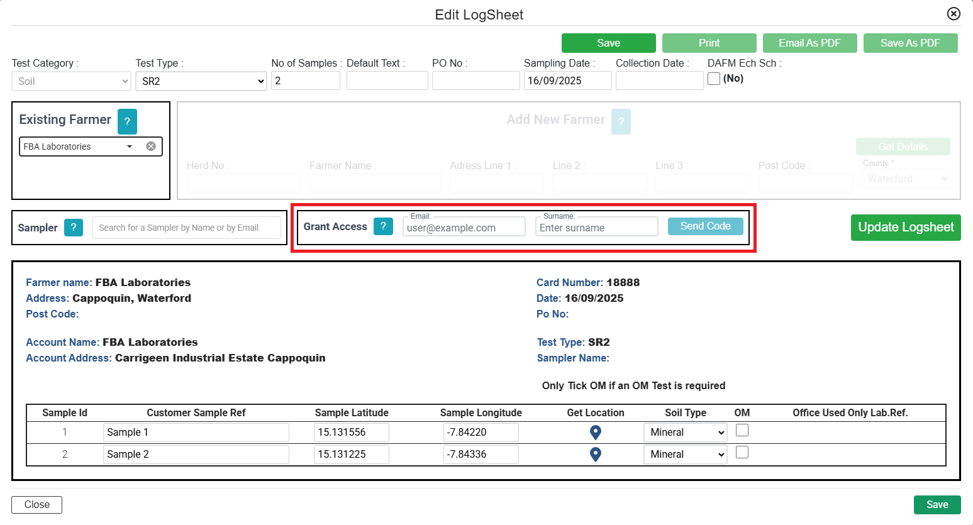This screenshot has width=973, height=525.
Task: Click the Sampler help question icon
Action: coord(74,228)
